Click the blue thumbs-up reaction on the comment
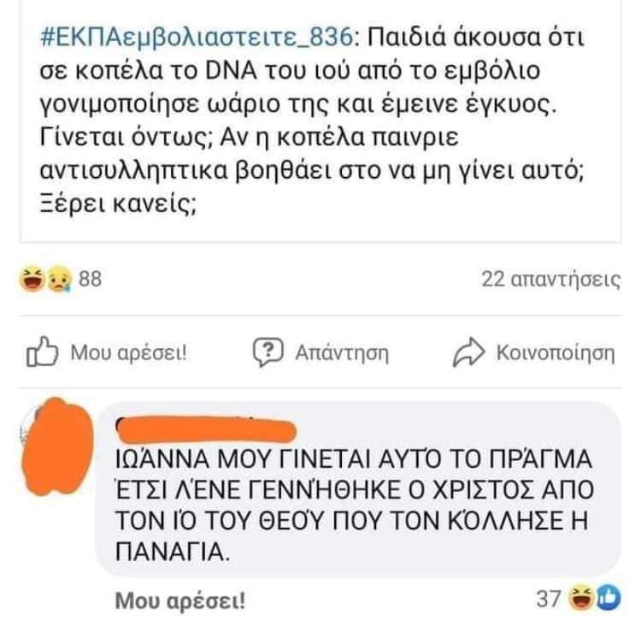This screenshot has height=621, width=641. coord(609,598)
